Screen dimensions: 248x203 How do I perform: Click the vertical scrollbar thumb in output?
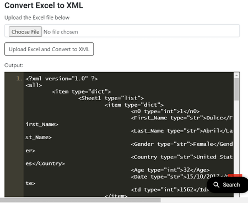(236, 89)
